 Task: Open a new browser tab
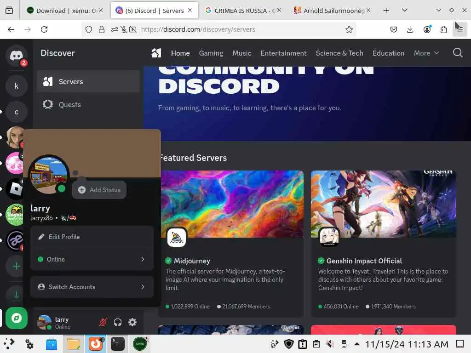pyautogui.click(x=386, y=10)
